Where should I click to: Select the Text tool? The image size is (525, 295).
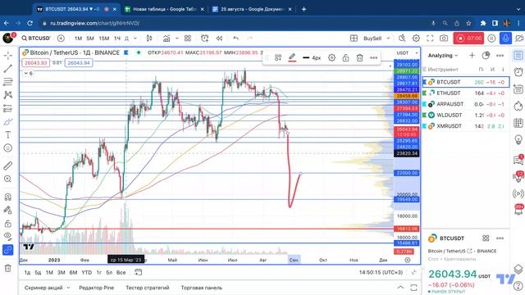8,134
